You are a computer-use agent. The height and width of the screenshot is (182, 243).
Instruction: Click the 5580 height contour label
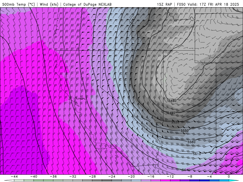191,142
